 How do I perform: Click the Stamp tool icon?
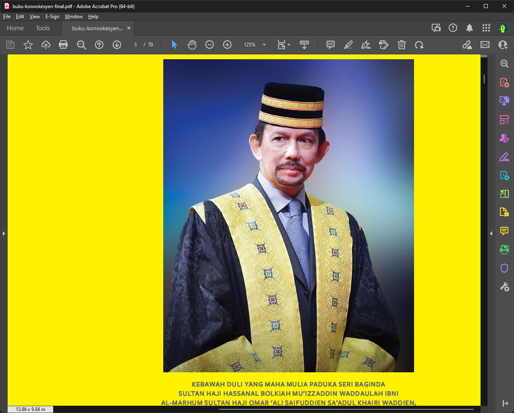coord(383,44)
